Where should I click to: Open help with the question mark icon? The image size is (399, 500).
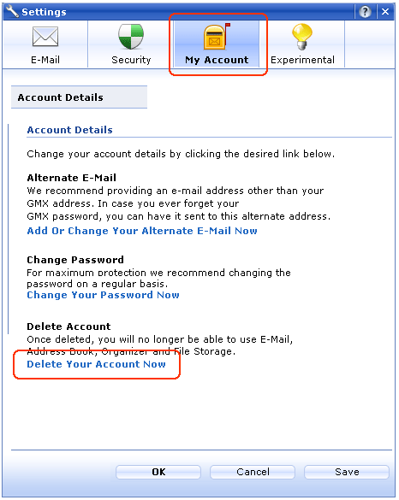click(365, 12)
